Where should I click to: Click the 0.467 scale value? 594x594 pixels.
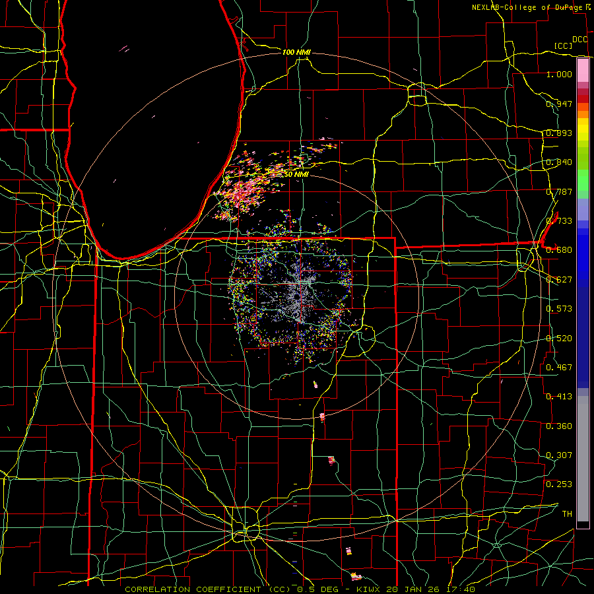click(x=559, y=368)
